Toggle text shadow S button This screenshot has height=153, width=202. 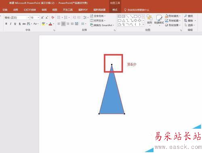click(x=20, y=24)
